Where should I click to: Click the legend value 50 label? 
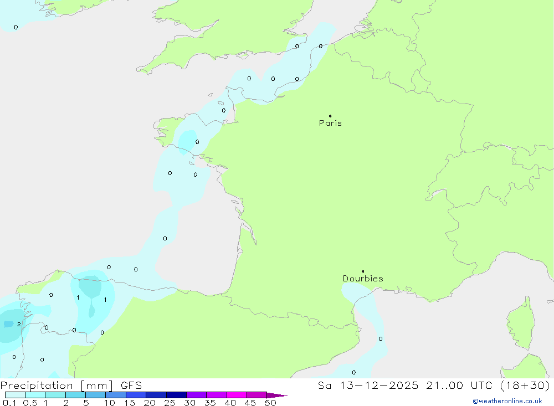pos(271,403)
